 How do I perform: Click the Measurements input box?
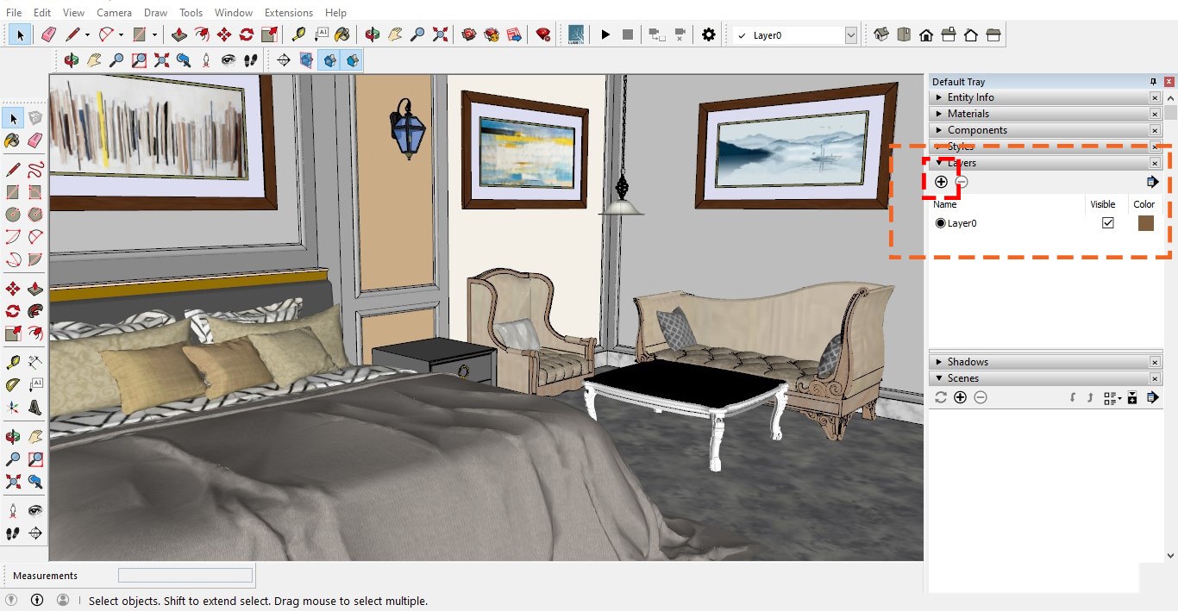185,575
